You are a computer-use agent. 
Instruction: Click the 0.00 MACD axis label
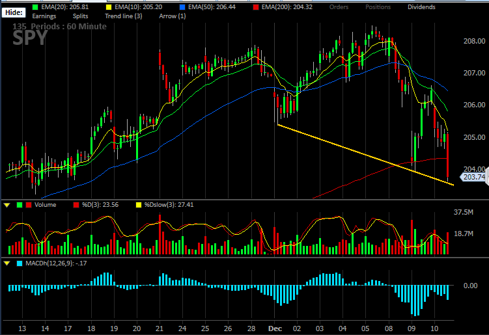470,286
